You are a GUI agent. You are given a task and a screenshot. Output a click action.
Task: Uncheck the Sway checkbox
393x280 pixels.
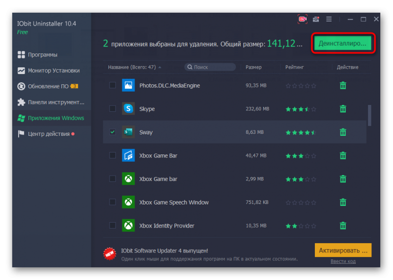tap(112, 132)
